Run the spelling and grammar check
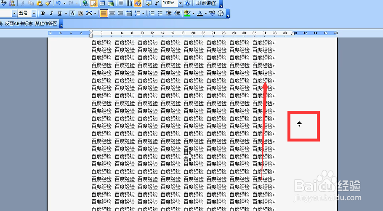Screen dimensions: 383x211 [4, 3]
